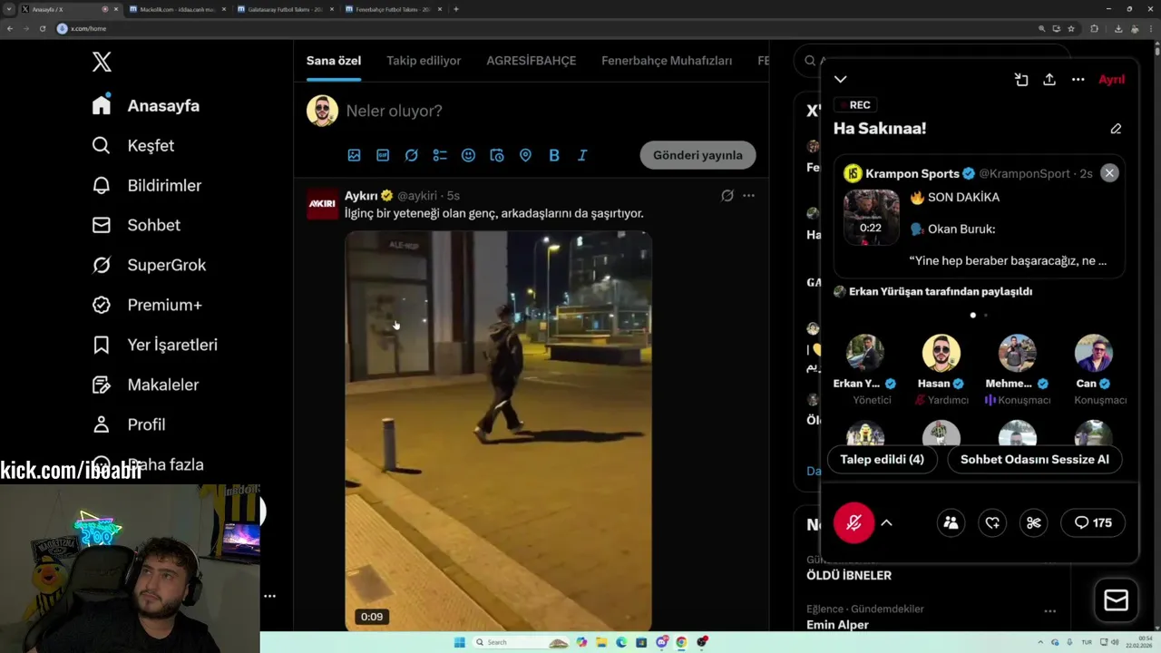1161x653 pixels.
Task: Switch to AGRESİFBAHÇE tab
Action: point(532,61)
